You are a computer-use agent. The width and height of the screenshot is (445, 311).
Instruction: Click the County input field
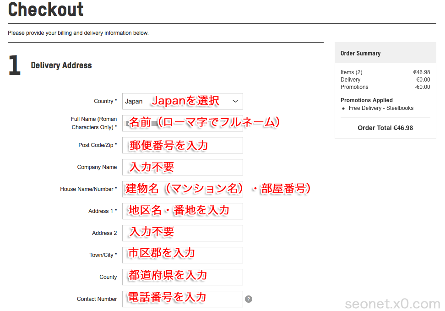182,277
